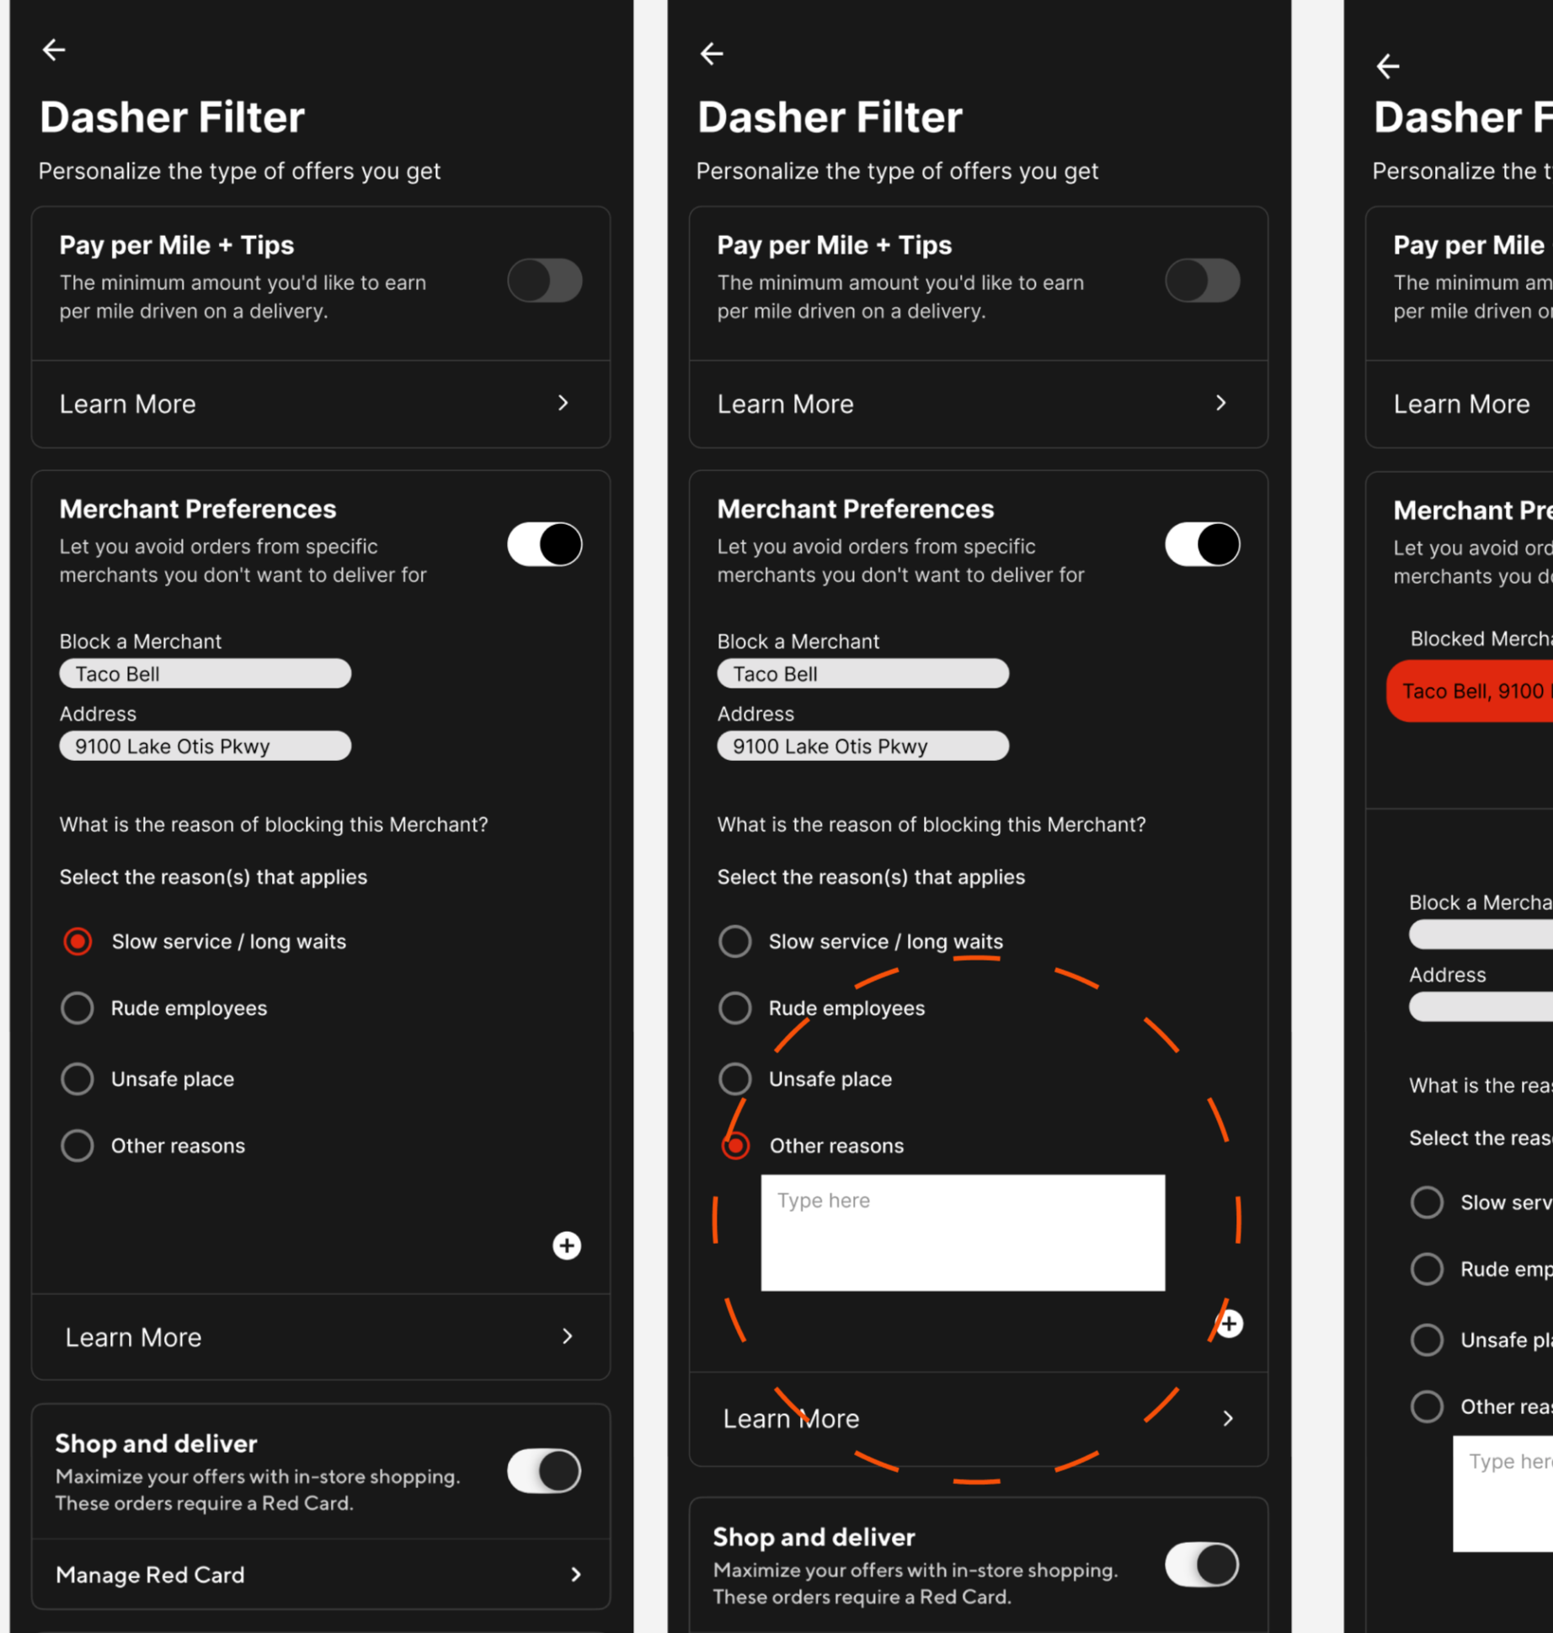The image size is (1553, 1633).
Task: Click Taco Bell merchant field in middle screen
Action: pyautogui.click(x=863, y=674)
